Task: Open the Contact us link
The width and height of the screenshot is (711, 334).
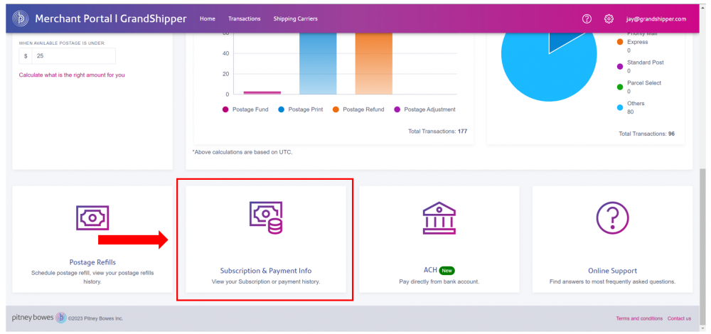Action: click(x=679, y=318)
